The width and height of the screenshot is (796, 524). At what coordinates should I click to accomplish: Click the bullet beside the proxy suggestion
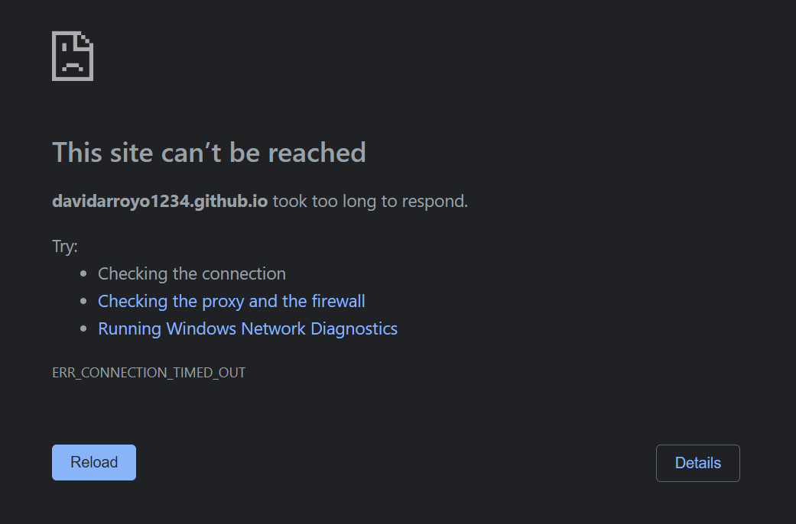[84, 300]
